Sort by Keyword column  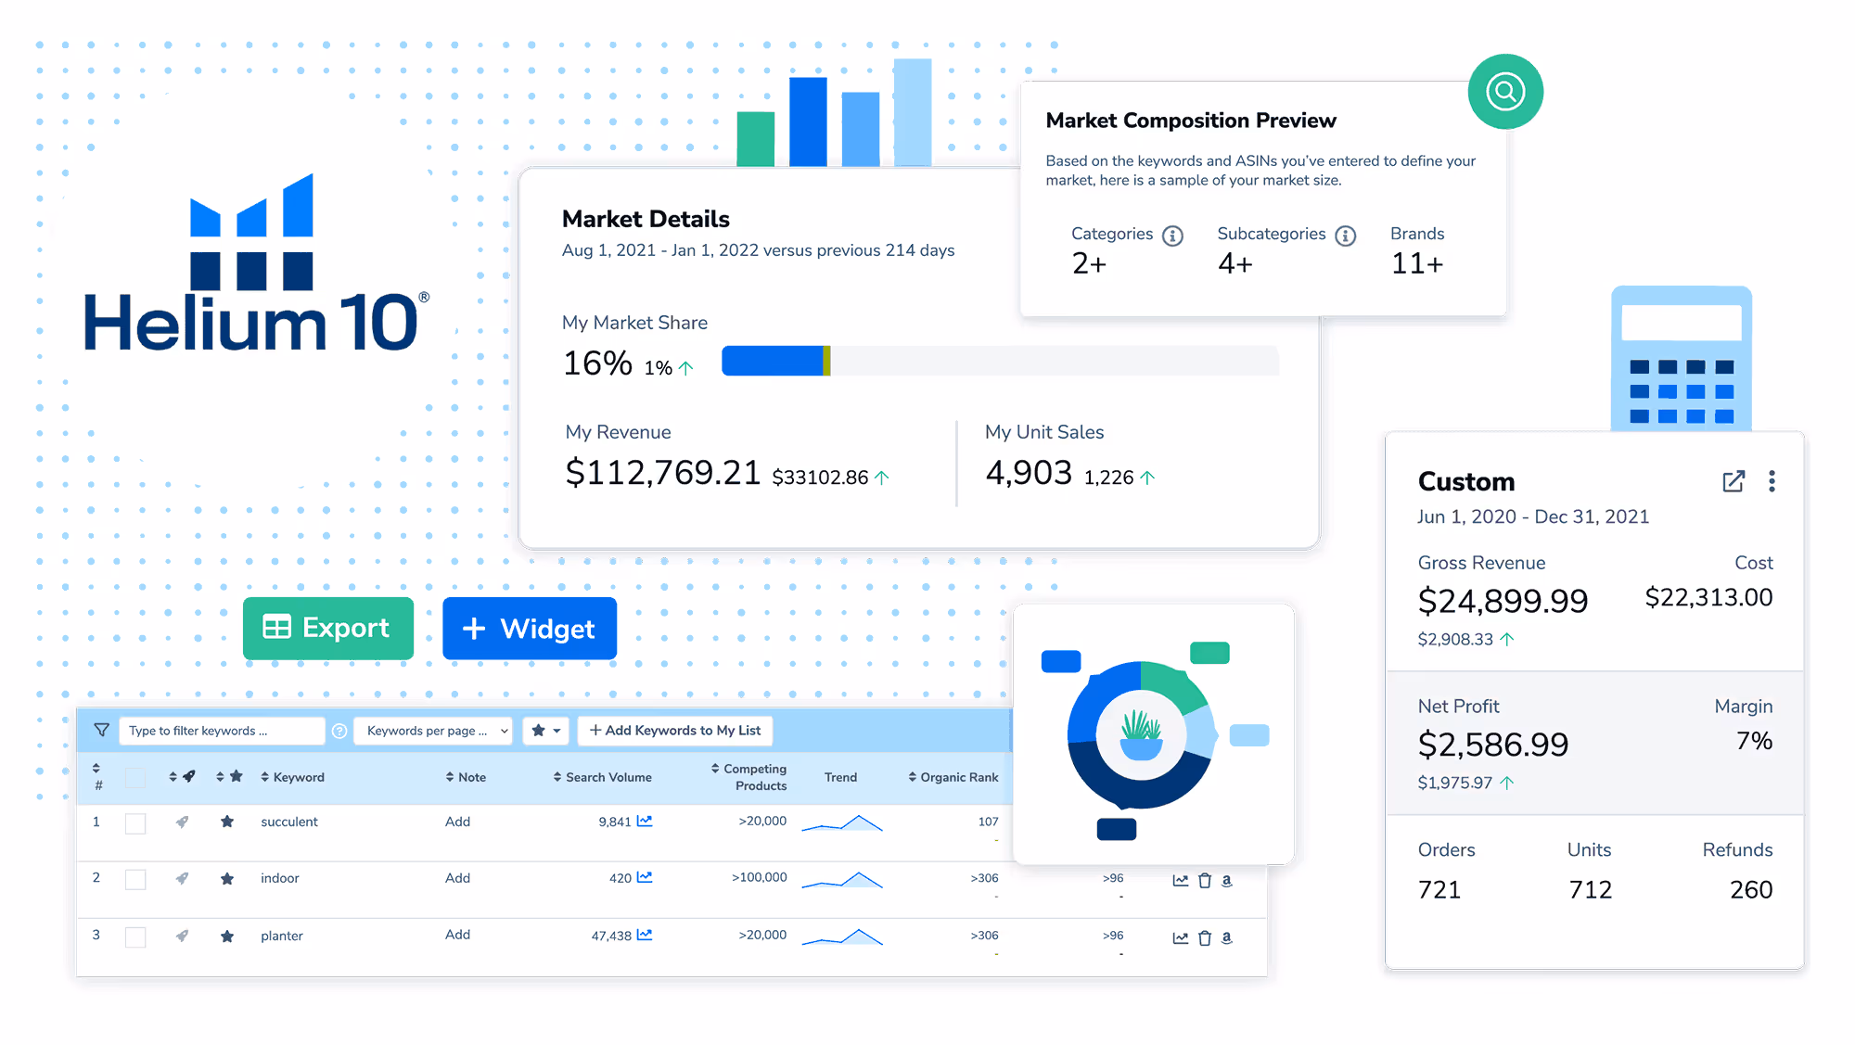[292, 777]
